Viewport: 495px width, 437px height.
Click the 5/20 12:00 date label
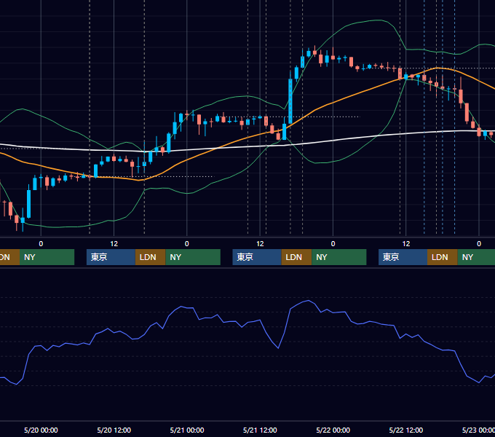(114, 430)
